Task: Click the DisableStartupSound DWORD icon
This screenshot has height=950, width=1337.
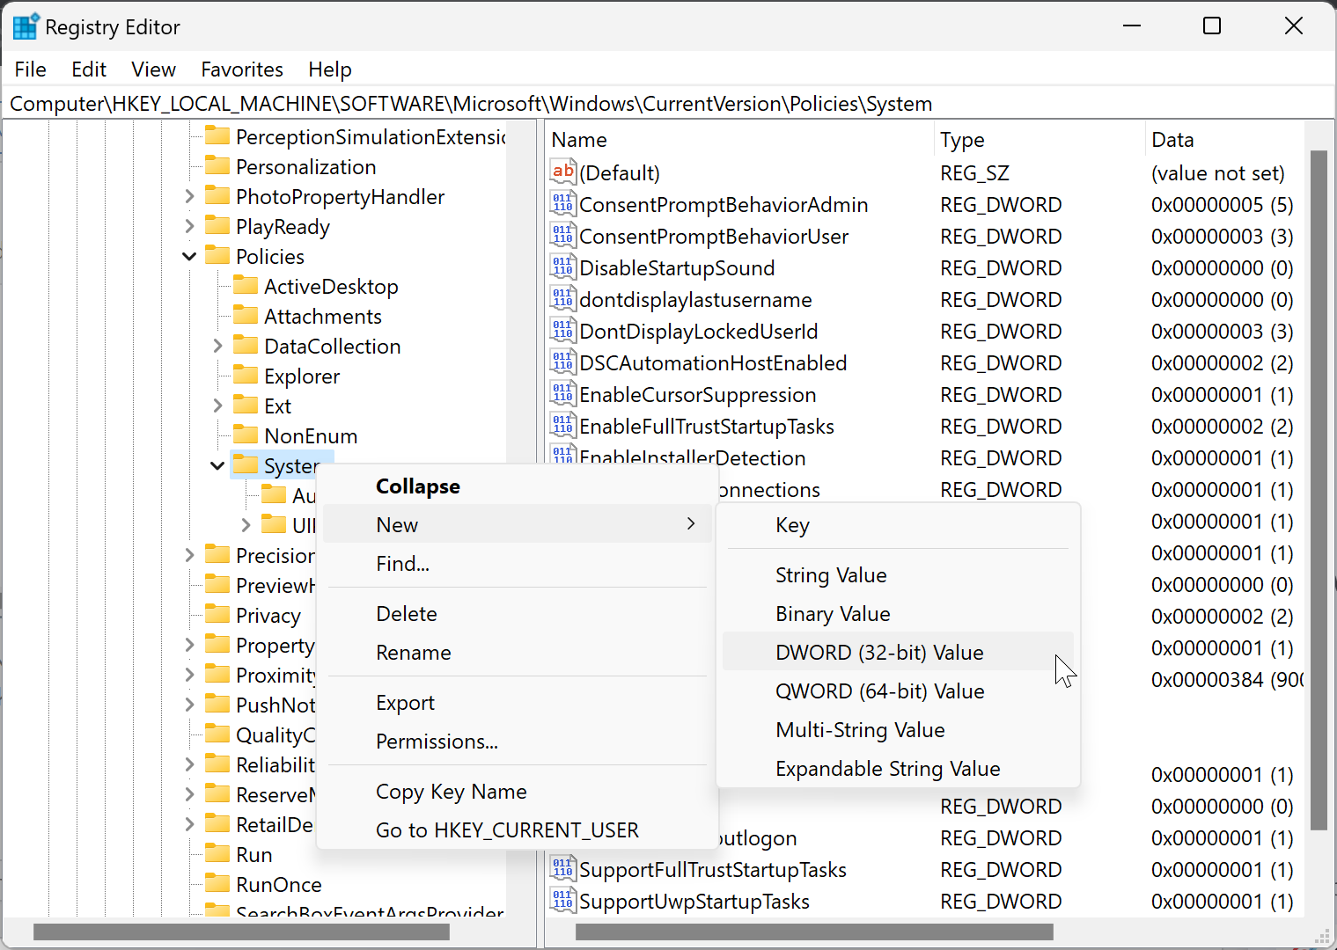Action: [563, 267]
